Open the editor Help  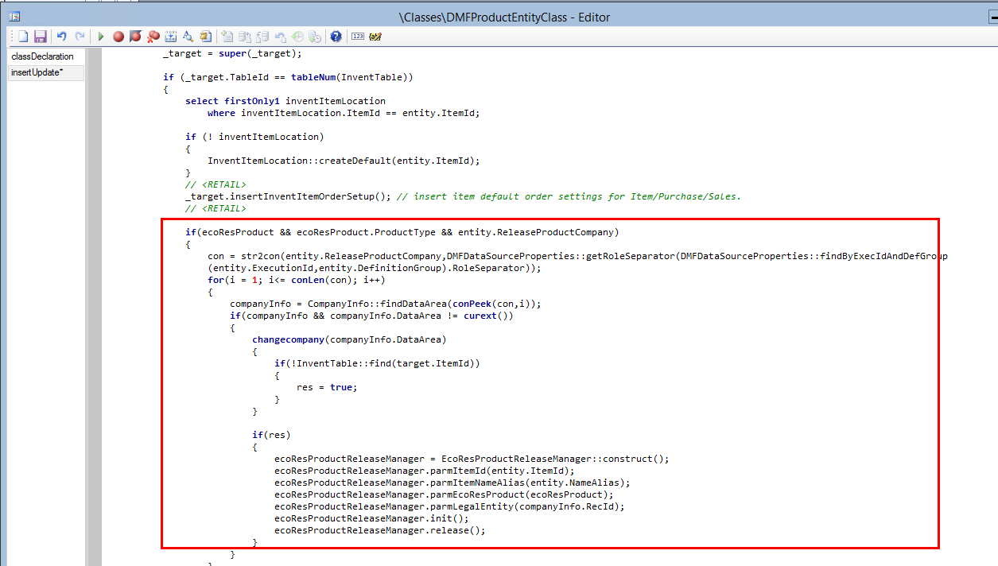[336, 36]
